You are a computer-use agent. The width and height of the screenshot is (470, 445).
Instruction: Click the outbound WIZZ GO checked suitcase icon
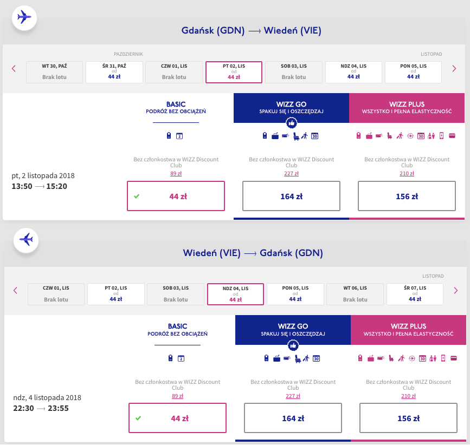pos(275,136)
